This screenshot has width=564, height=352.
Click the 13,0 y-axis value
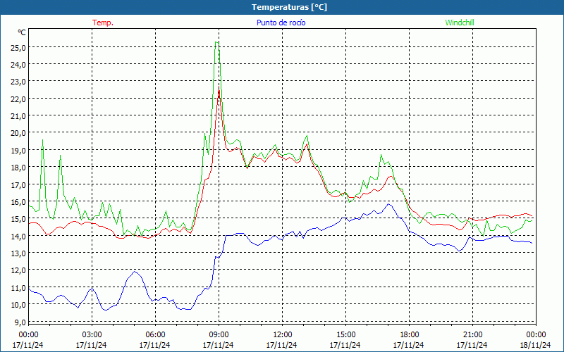[x=17, y=253]
